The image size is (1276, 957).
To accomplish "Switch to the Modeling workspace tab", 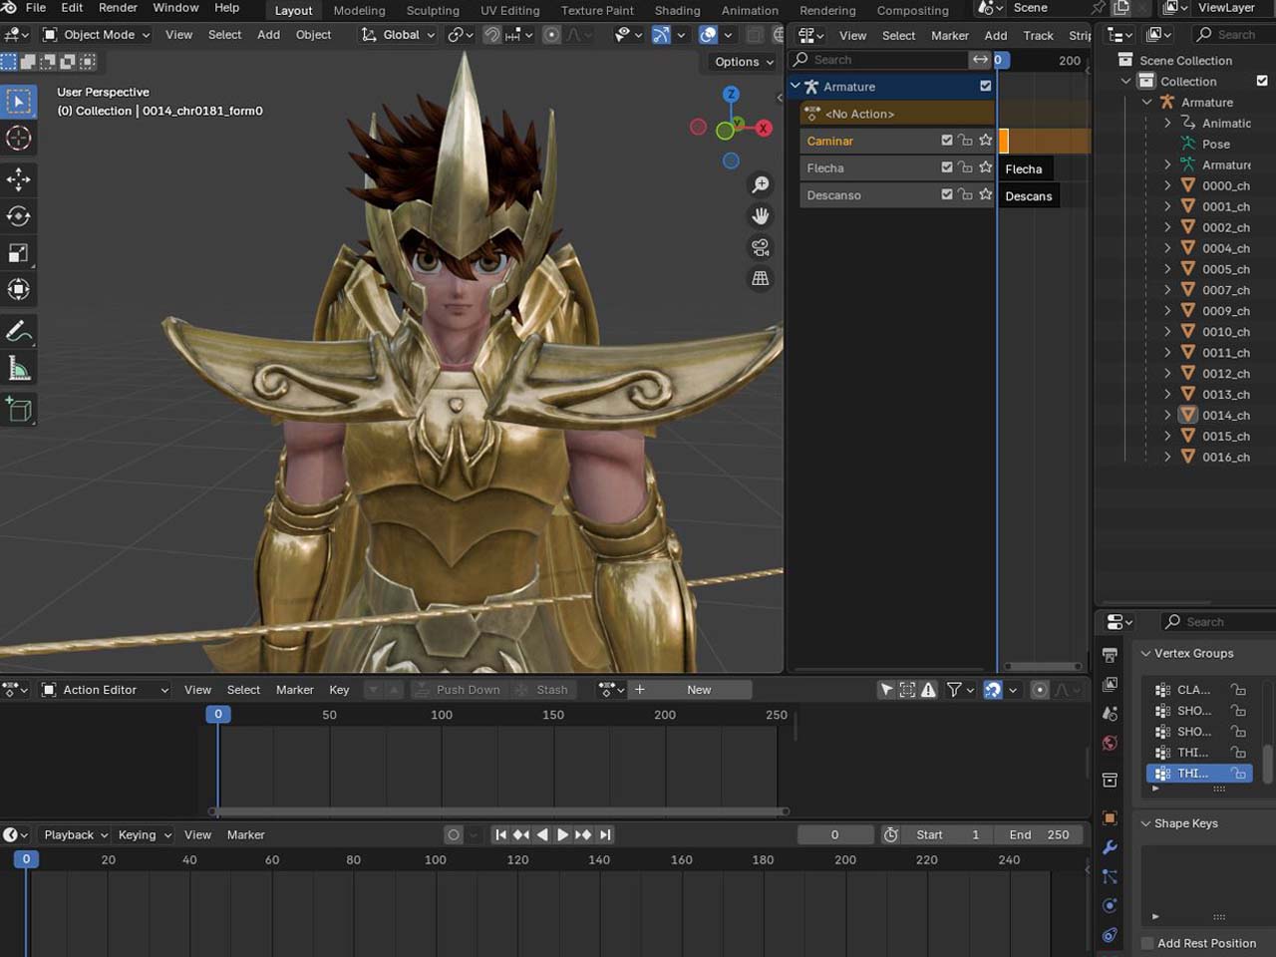I will click(359, 10).
